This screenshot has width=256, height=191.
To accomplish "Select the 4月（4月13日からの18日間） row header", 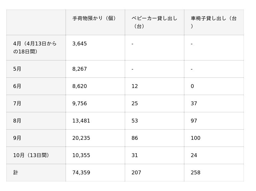I will pos(35,47).
